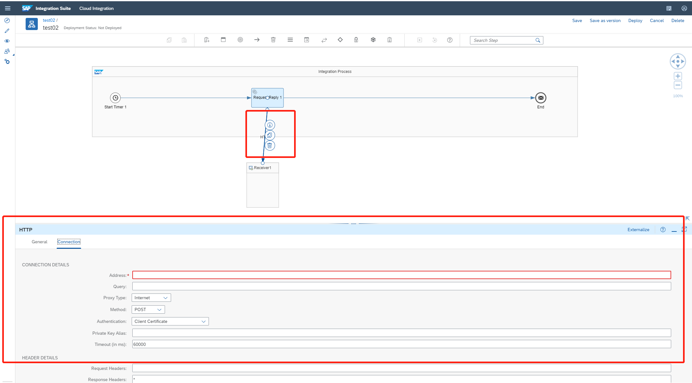Click the Save button
This screenshot has height=383, width=692.
coord(577,20)
